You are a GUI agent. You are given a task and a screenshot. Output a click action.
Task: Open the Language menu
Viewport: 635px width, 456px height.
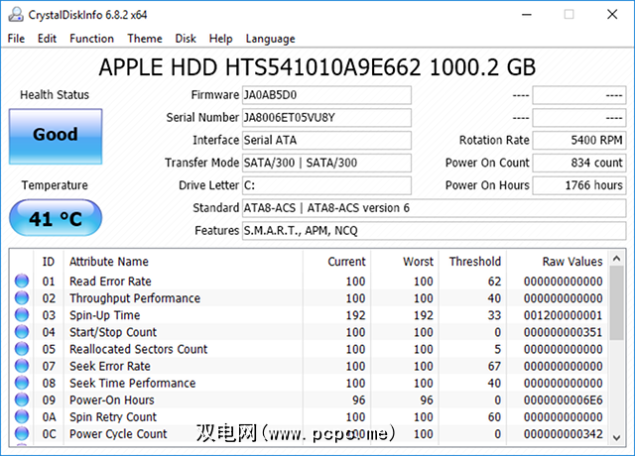pos(270,39)
